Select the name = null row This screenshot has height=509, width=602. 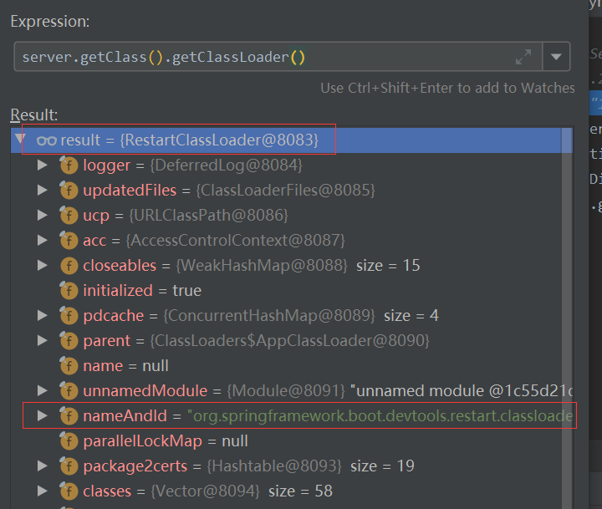point(125,366)
